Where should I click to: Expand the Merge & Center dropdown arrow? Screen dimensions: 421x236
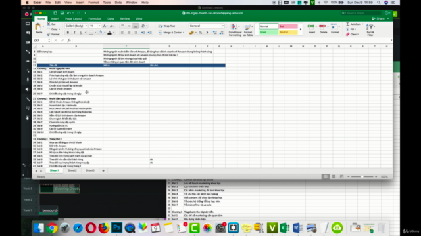click(184, 33)
